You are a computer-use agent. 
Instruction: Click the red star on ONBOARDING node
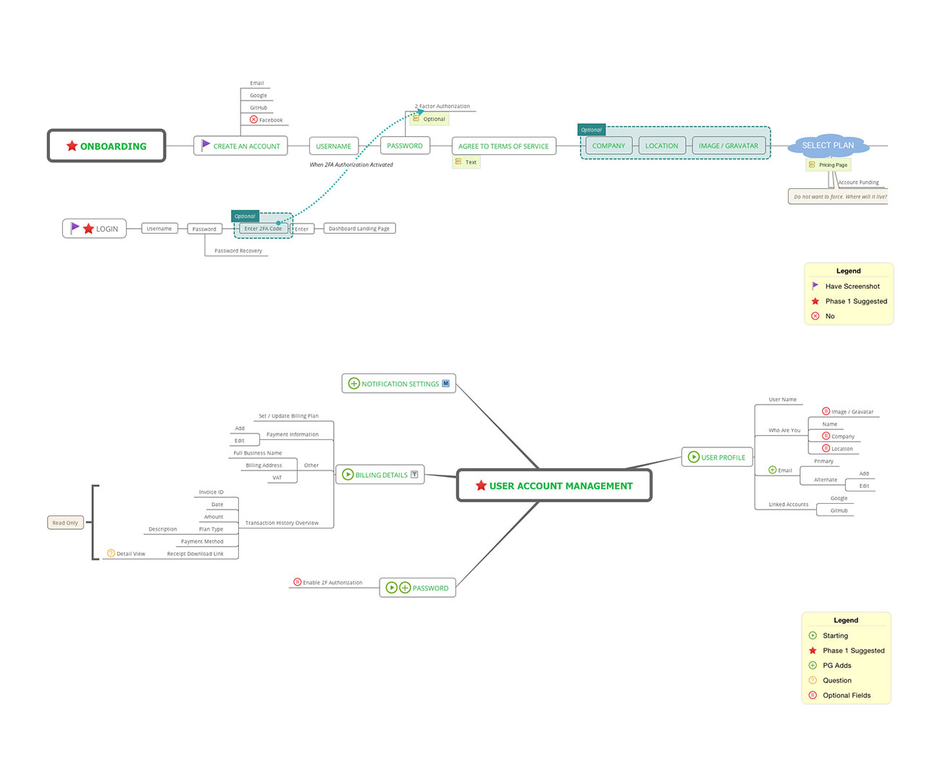point(72,146)
